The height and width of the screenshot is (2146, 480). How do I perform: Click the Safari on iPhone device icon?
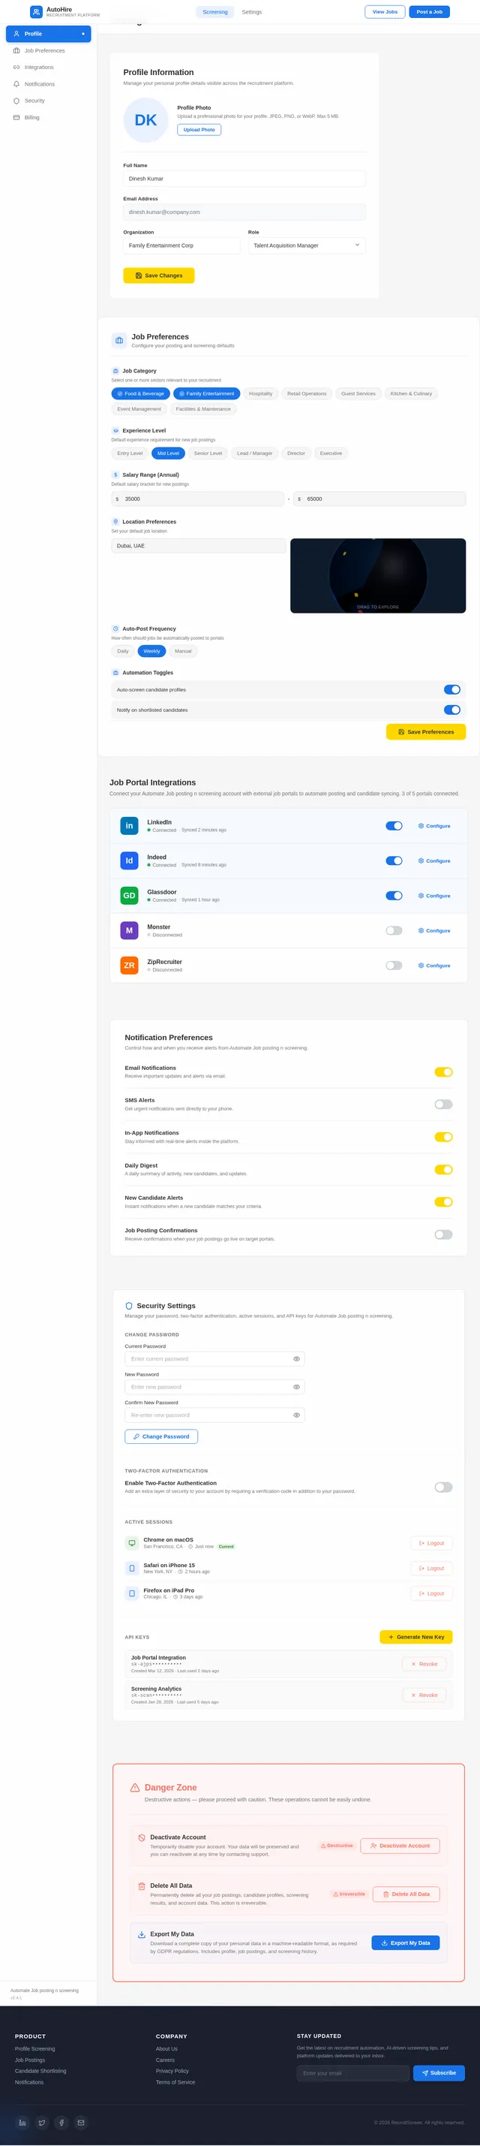click(131, 1568)
